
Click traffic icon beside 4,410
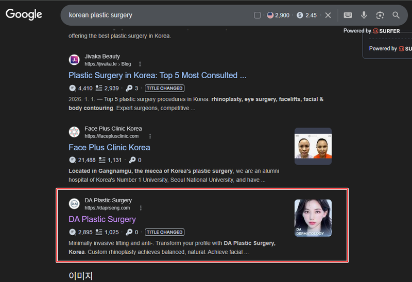[72, 88]
